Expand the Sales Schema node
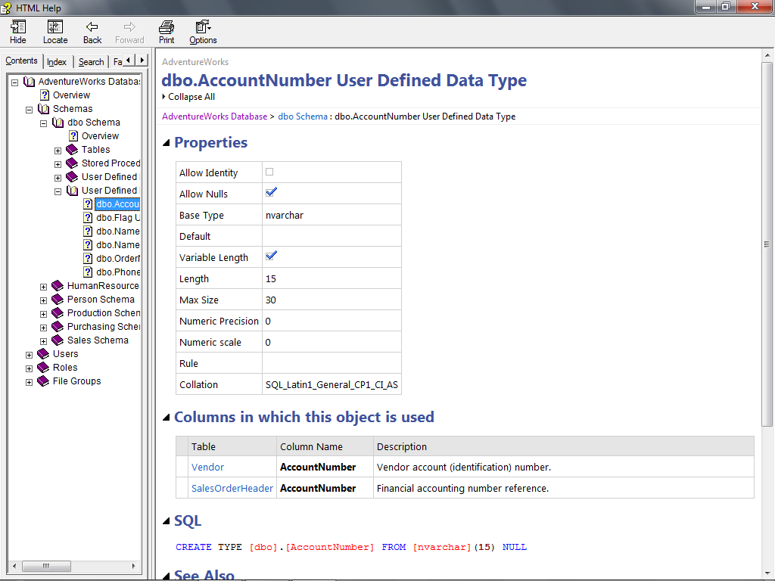Viewport: 775px width, 581px height. pos(43,341)
